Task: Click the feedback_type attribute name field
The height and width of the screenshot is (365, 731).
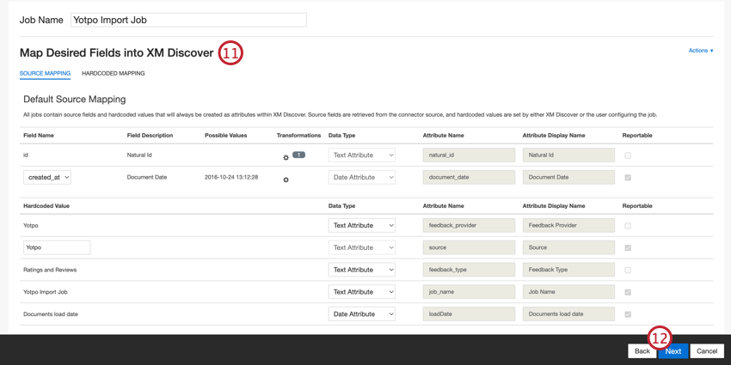Action: tap(469, 270)
